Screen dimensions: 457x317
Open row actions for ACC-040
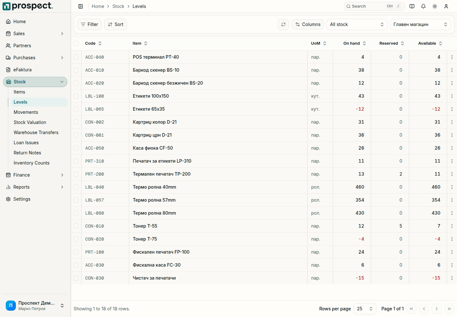point(452,57)
